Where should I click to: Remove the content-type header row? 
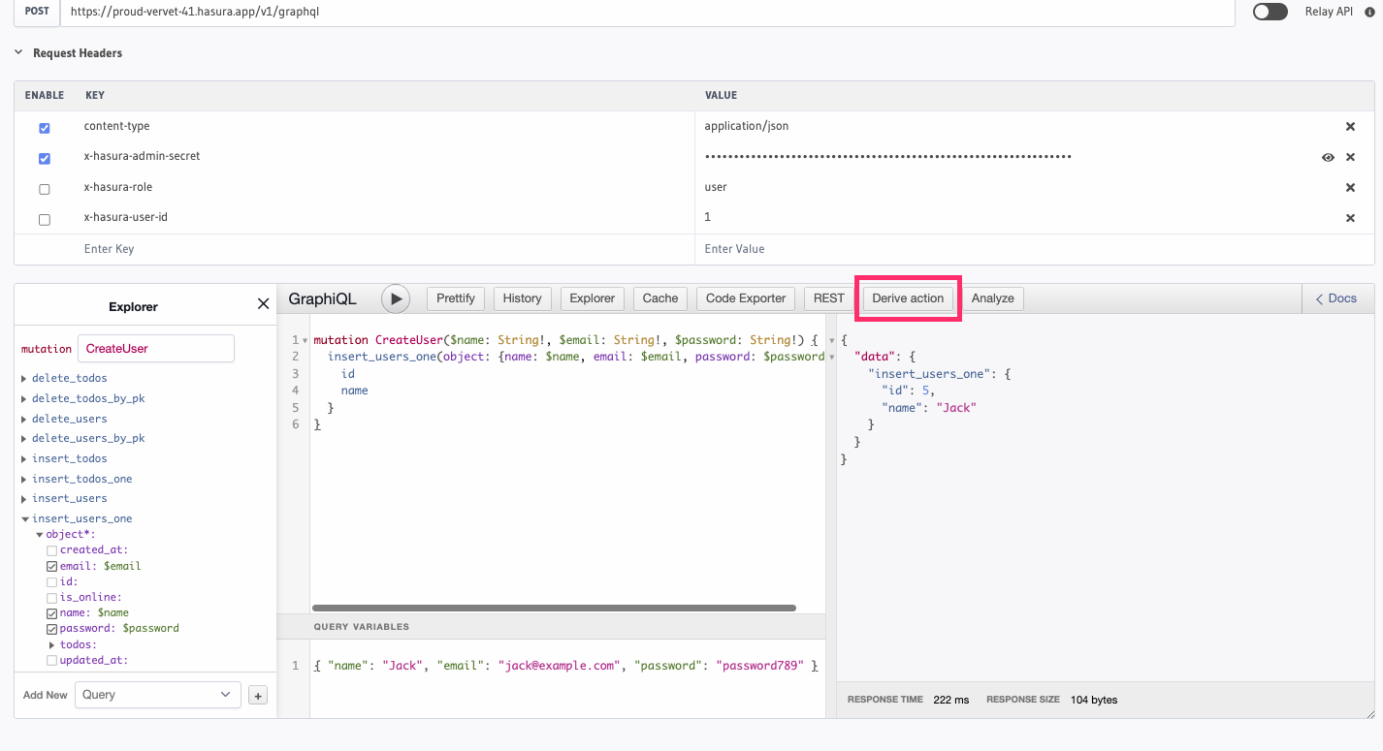pos(1350,127)
